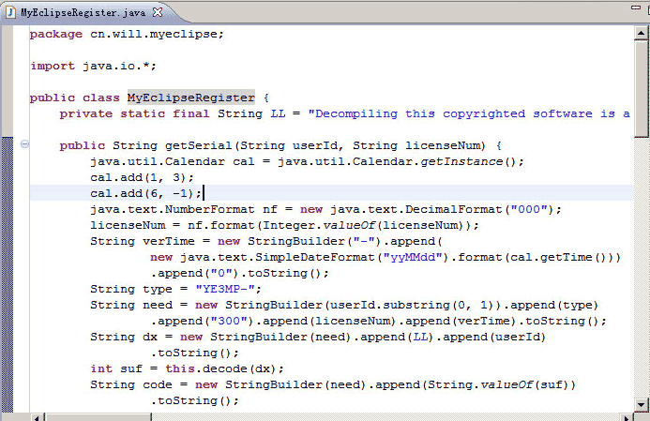650x421 pixels.
Task: Click the Java file icon on the tab
Action: click(x=11, y=12)
